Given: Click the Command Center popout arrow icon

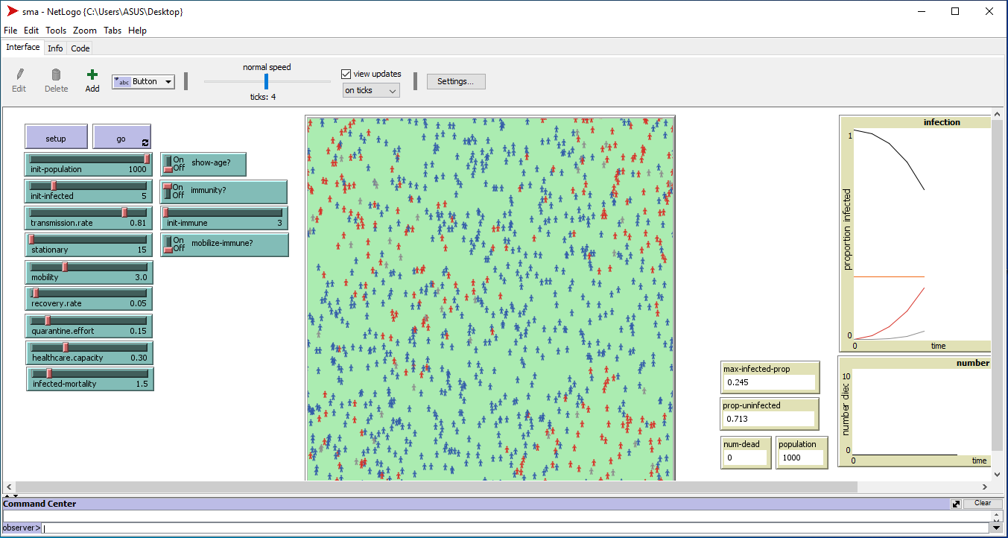Looking at the screenshot, I should pos(956,504).
